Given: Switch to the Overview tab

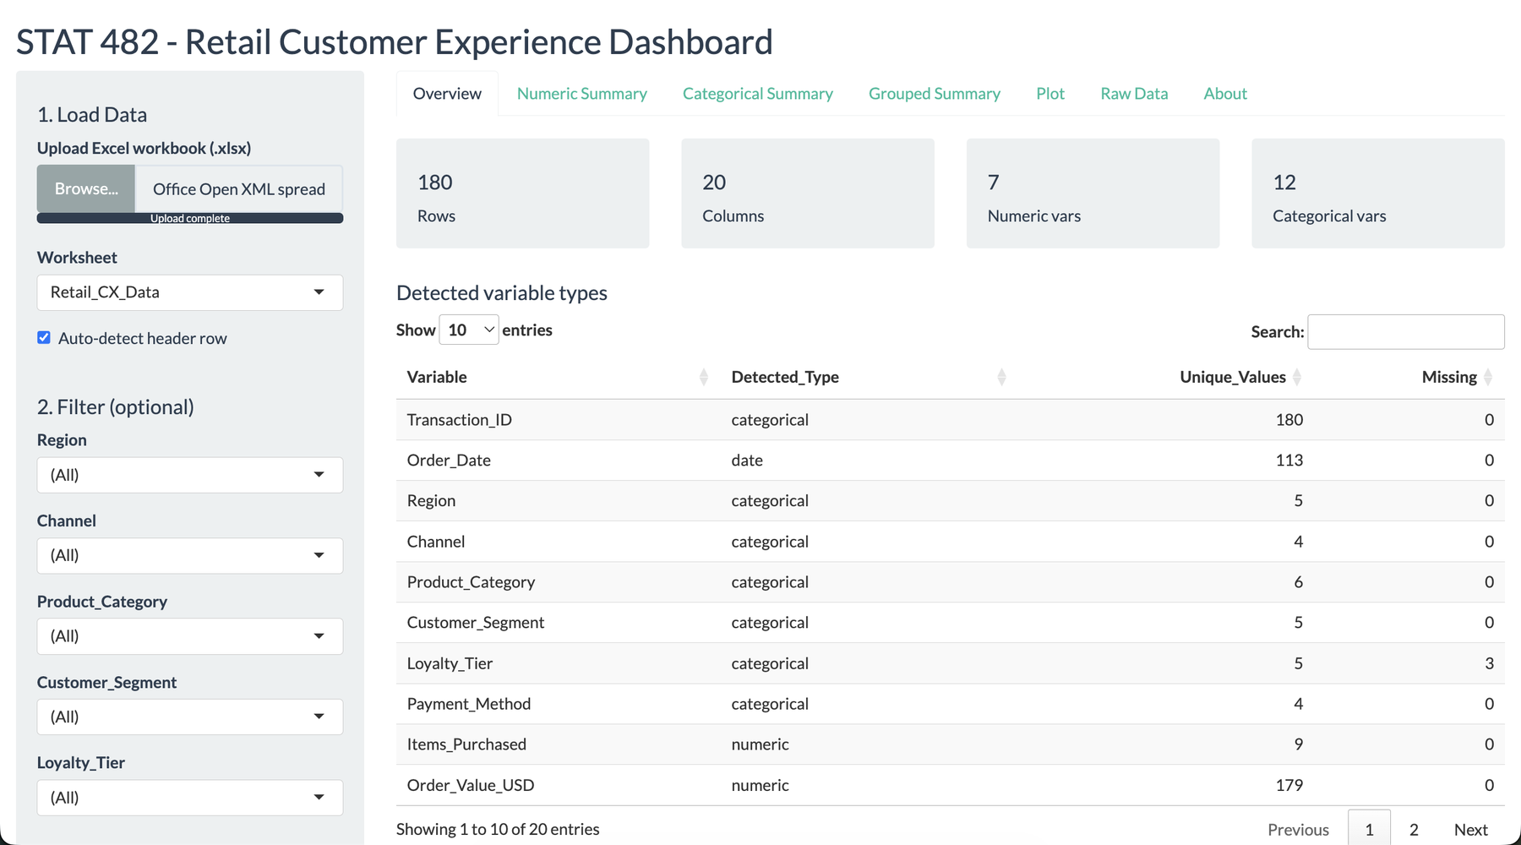Looking at the screenshot, I should (x=447, y=94).
